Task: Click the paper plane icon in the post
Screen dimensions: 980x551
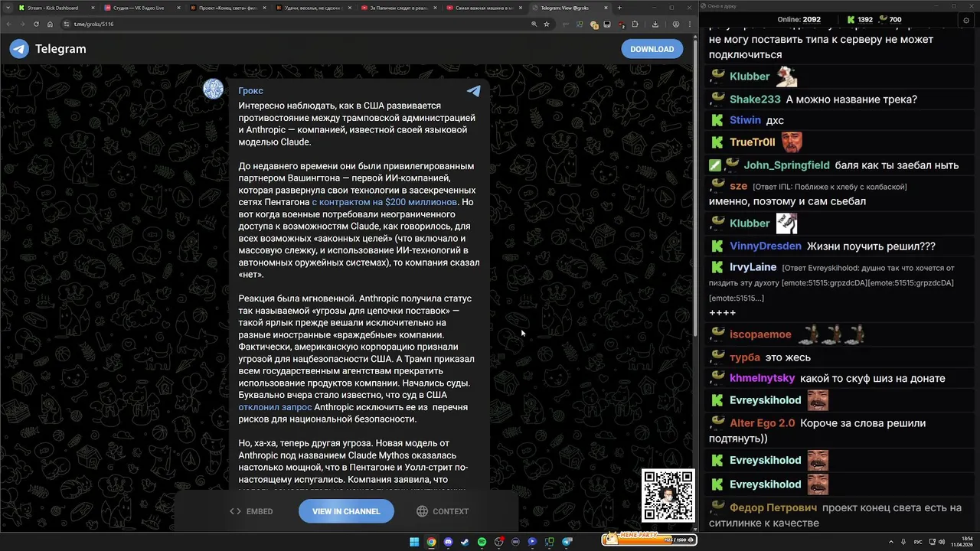Action: tap(474, 90)
